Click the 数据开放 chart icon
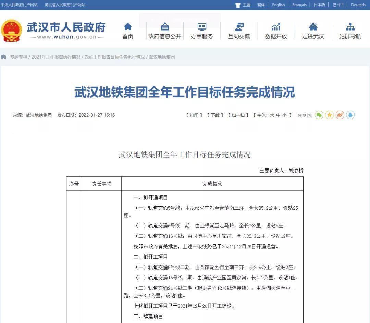This screenshot has height=323, width=370. click(x=276, y=27)
